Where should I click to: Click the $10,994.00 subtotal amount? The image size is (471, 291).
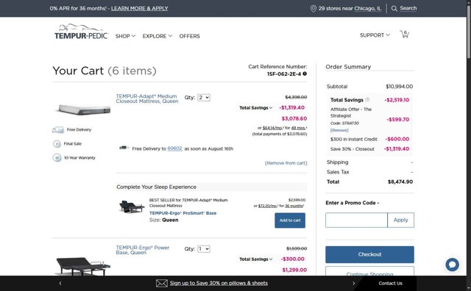(399, 87)
